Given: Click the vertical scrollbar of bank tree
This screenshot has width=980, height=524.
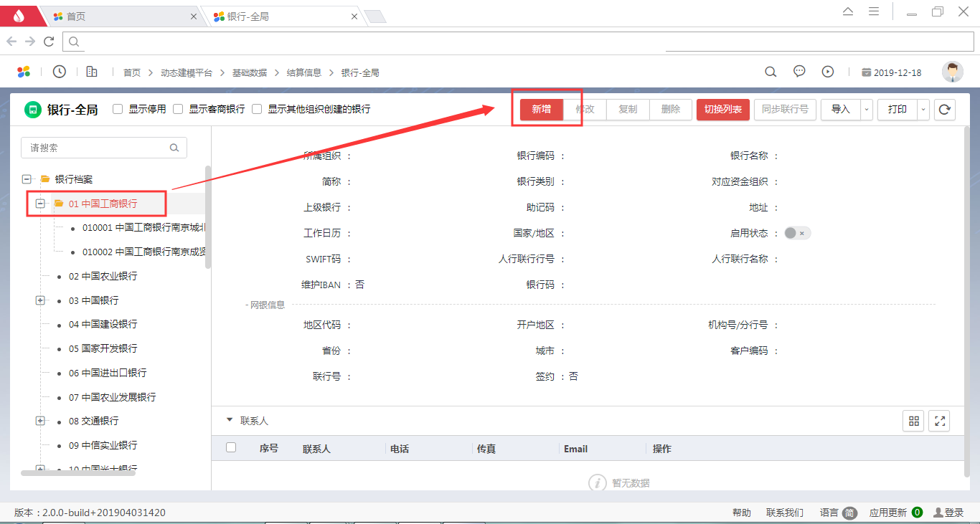Looking at the screenshot, I should (x=208, y=217).
